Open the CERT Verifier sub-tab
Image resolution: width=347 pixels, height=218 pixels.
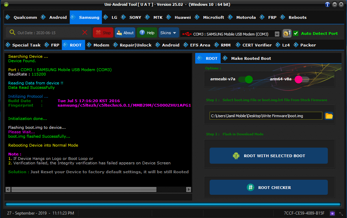(x=253, y=45)
